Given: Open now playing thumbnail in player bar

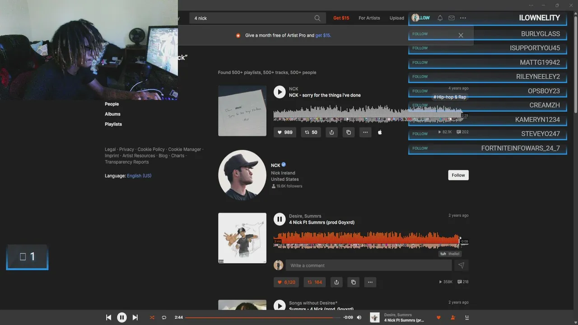Looking at the screenshot, I should pos(375,317).
